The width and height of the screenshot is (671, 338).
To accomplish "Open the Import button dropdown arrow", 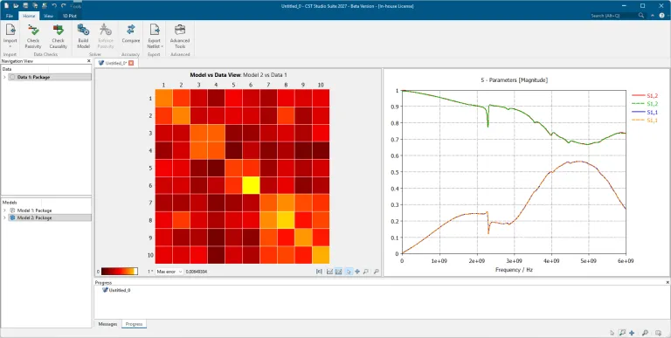I will coord(10,46).
